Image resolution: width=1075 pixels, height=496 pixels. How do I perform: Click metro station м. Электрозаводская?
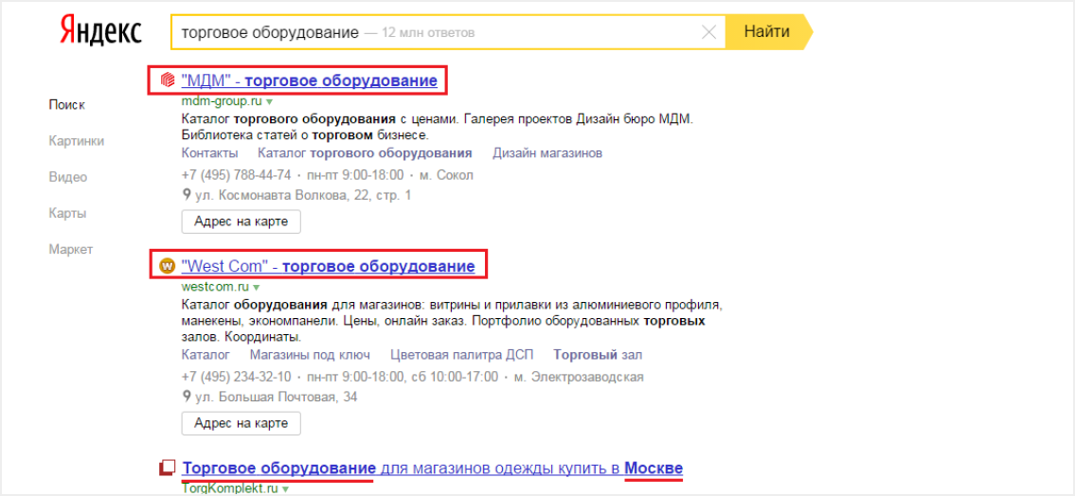pos(578,377)
